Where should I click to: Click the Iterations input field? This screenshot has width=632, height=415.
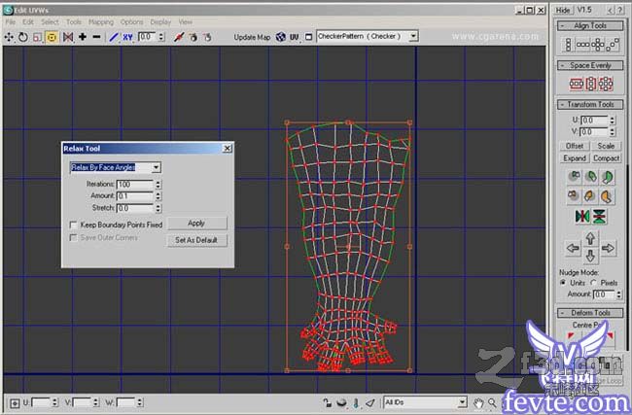(135, 185)
